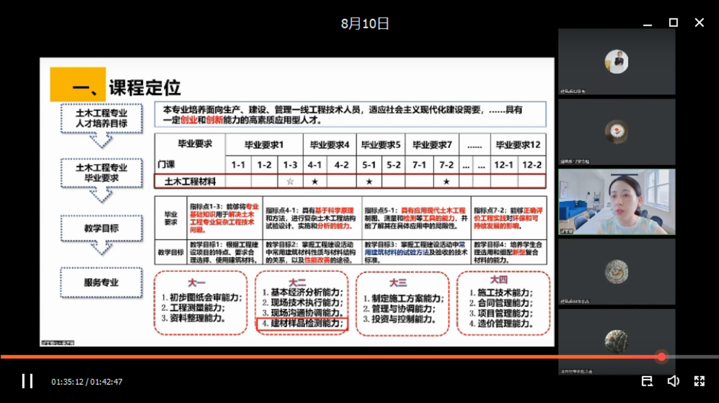Click the red-boxed 建材样品检测能力 item
Viewport: 719px width, 403px height.
(302, 324)
